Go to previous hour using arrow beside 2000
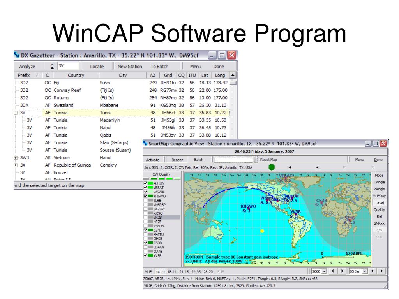This screenshot has height=299, width=399. point(333,271)
